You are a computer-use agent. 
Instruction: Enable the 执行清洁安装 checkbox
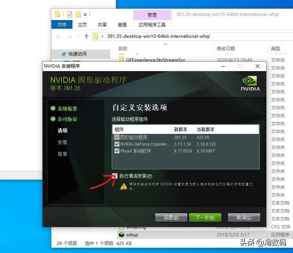click(115, 176)
